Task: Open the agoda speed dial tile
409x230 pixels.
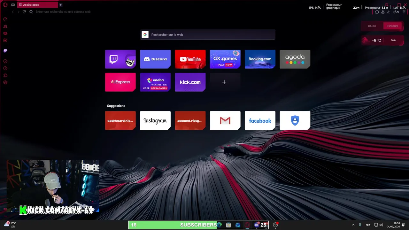Action: (295, 59)
